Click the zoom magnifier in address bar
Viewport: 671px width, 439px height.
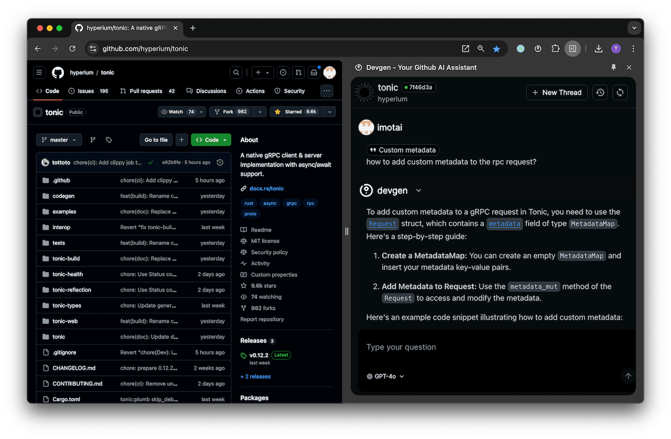point(481,49)
